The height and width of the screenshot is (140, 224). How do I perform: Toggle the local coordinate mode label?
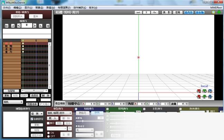tap(204, 86)
